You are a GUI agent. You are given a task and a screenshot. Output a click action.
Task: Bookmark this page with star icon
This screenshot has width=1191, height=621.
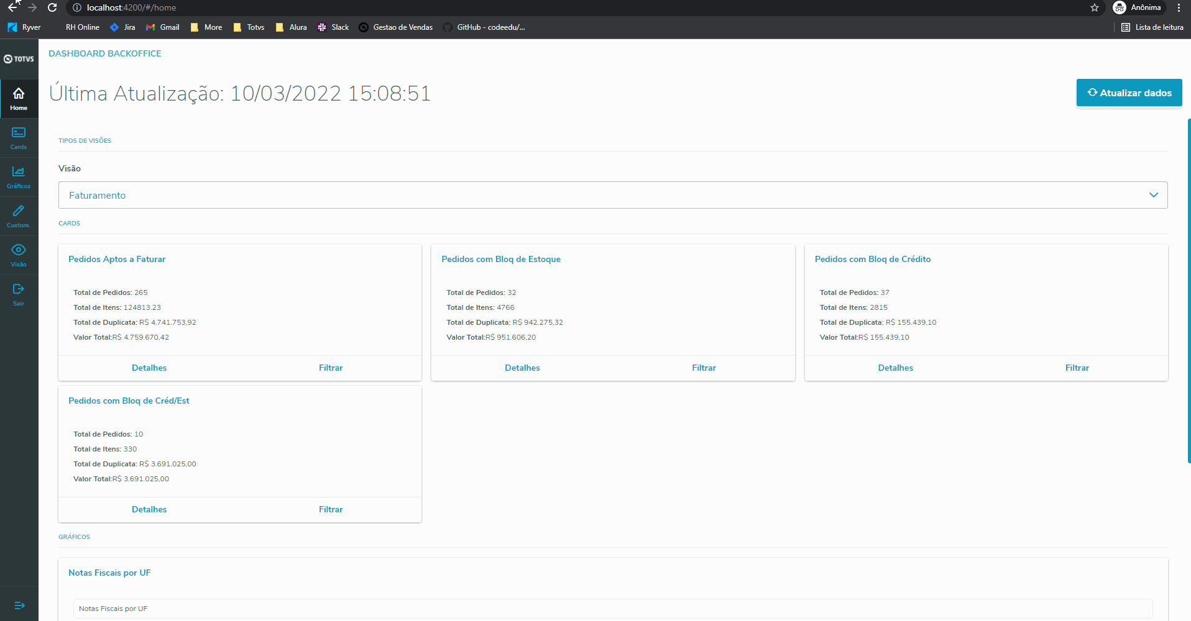(1095, 7)
